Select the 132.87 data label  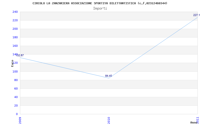pos(20,55)
